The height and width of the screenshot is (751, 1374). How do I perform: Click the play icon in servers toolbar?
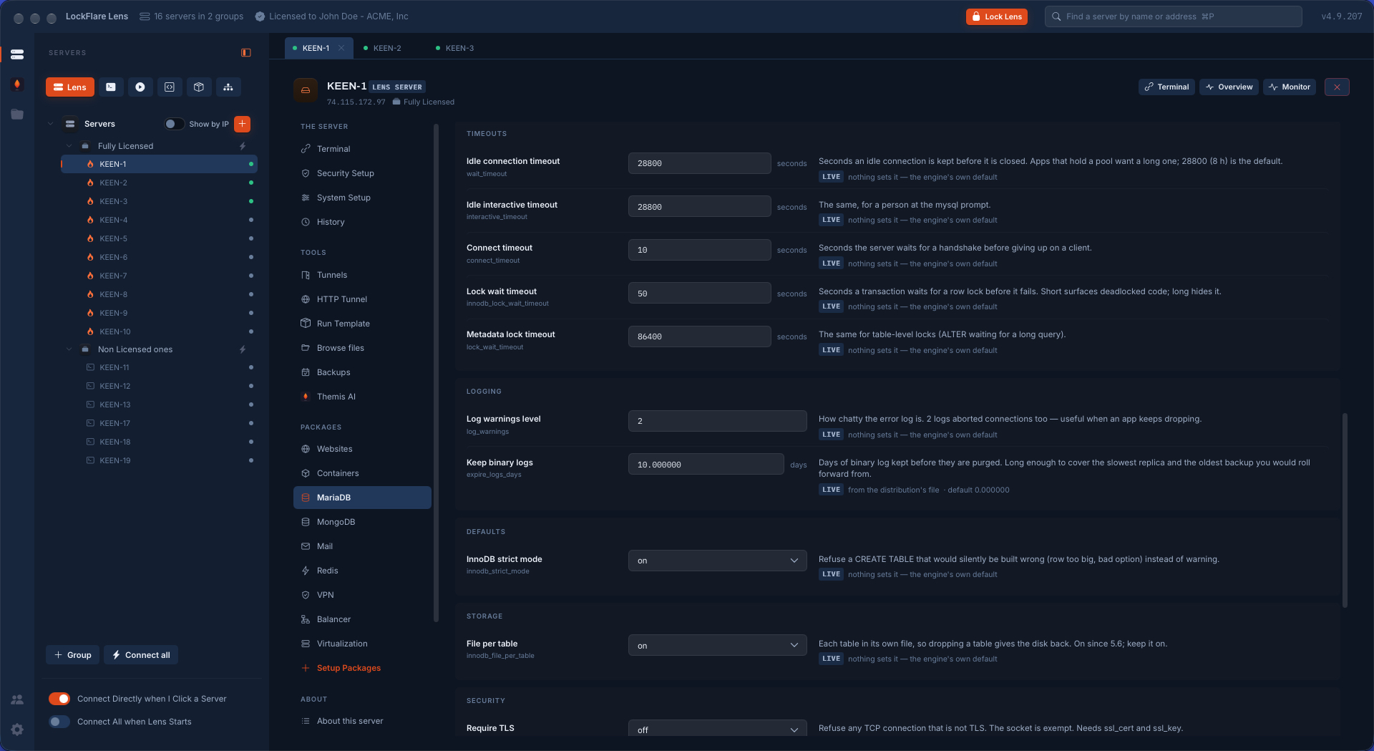pos(140,87)
